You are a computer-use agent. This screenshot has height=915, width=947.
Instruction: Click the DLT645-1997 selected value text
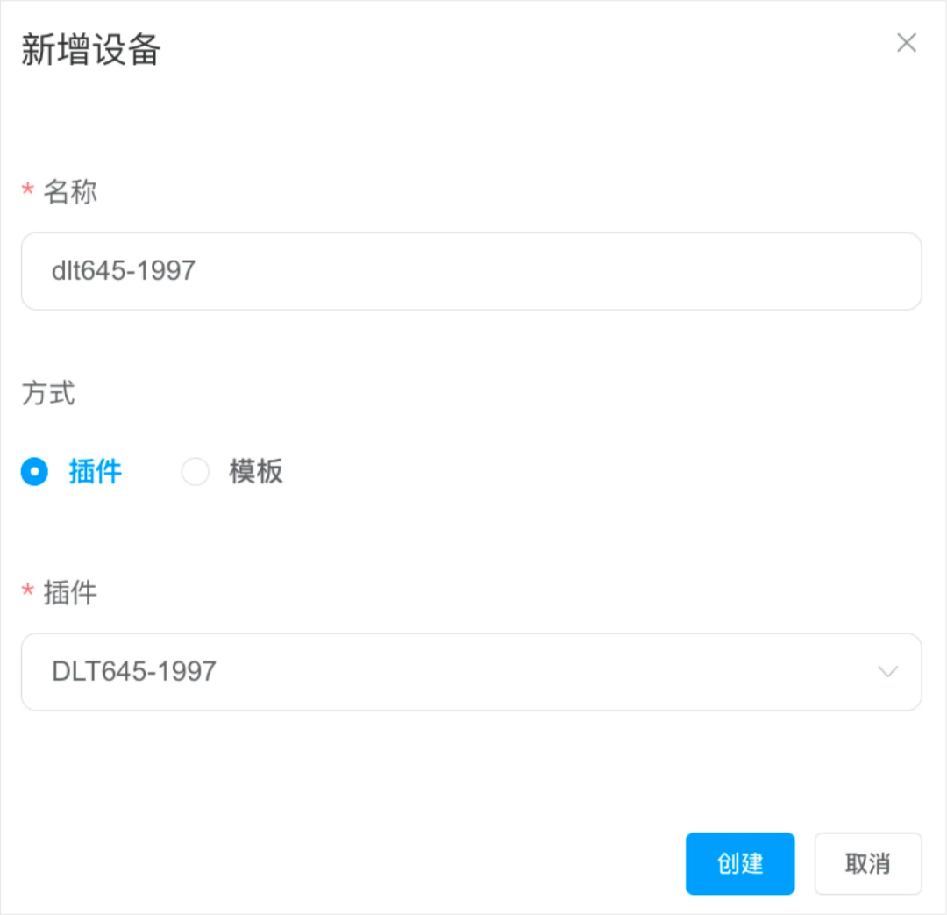point(134,672)
